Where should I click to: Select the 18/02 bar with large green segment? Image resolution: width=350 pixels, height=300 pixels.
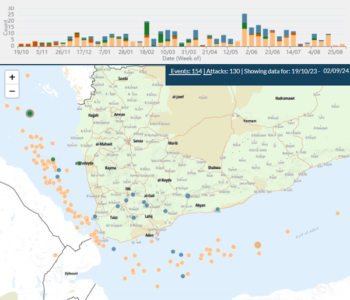point(146,34)
